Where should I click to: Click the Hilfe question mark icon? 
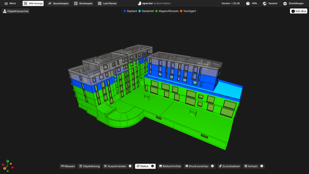[x=248, y=4]
